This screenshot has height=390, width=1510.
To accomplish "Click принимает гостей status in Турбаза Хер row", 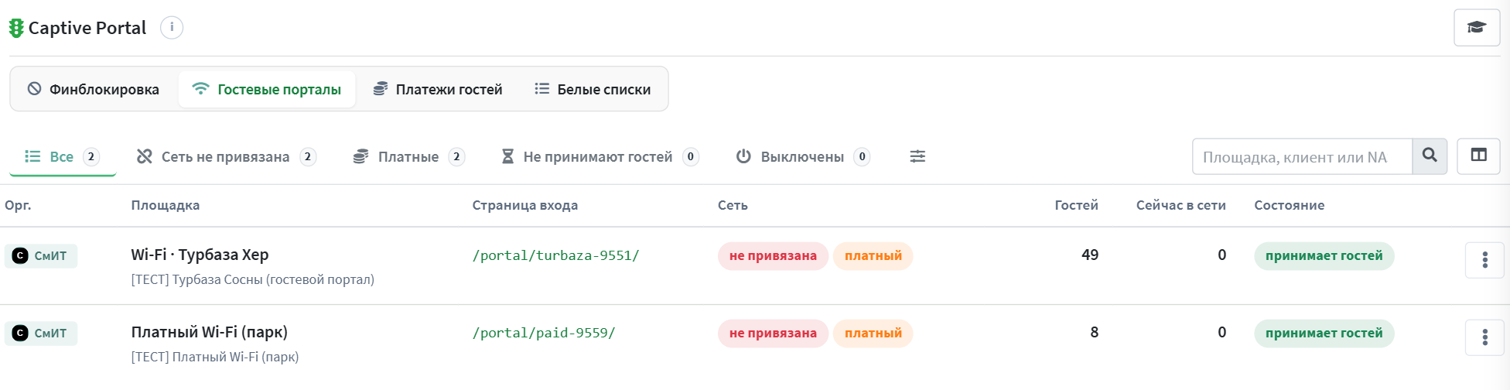I will click(x=1324, y=255).
